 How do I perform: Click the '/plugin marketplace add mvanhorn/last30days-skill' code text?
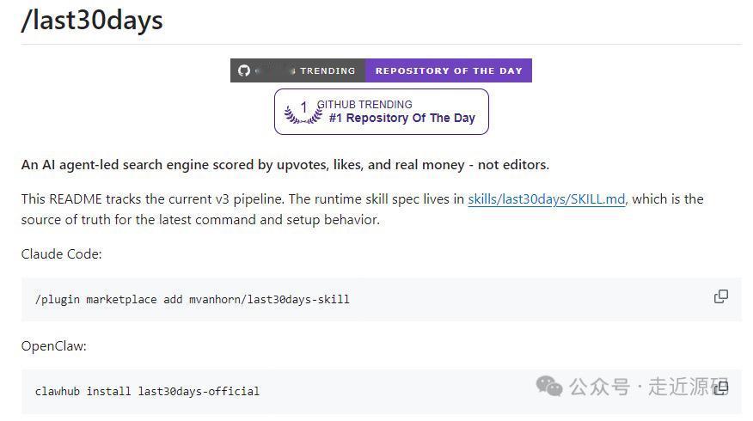[192, 299]
